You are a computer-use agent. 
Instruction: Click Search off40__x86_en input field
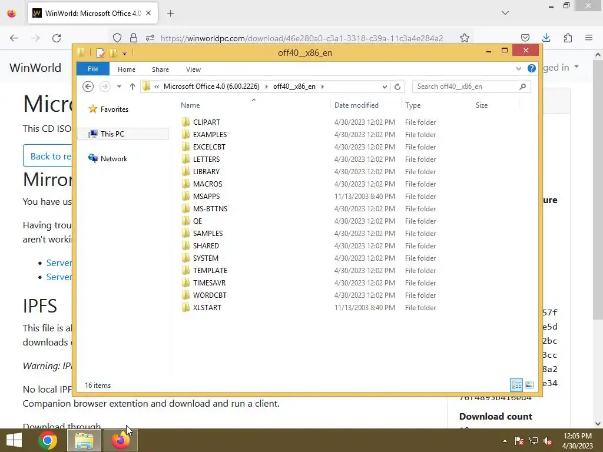click(x=466, y=87)
